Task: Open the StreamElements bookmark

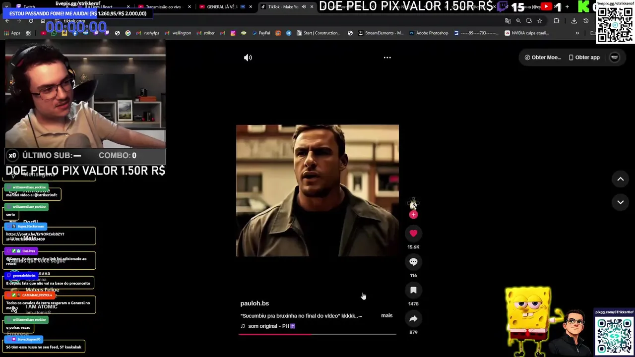Action: click(381, 33)
